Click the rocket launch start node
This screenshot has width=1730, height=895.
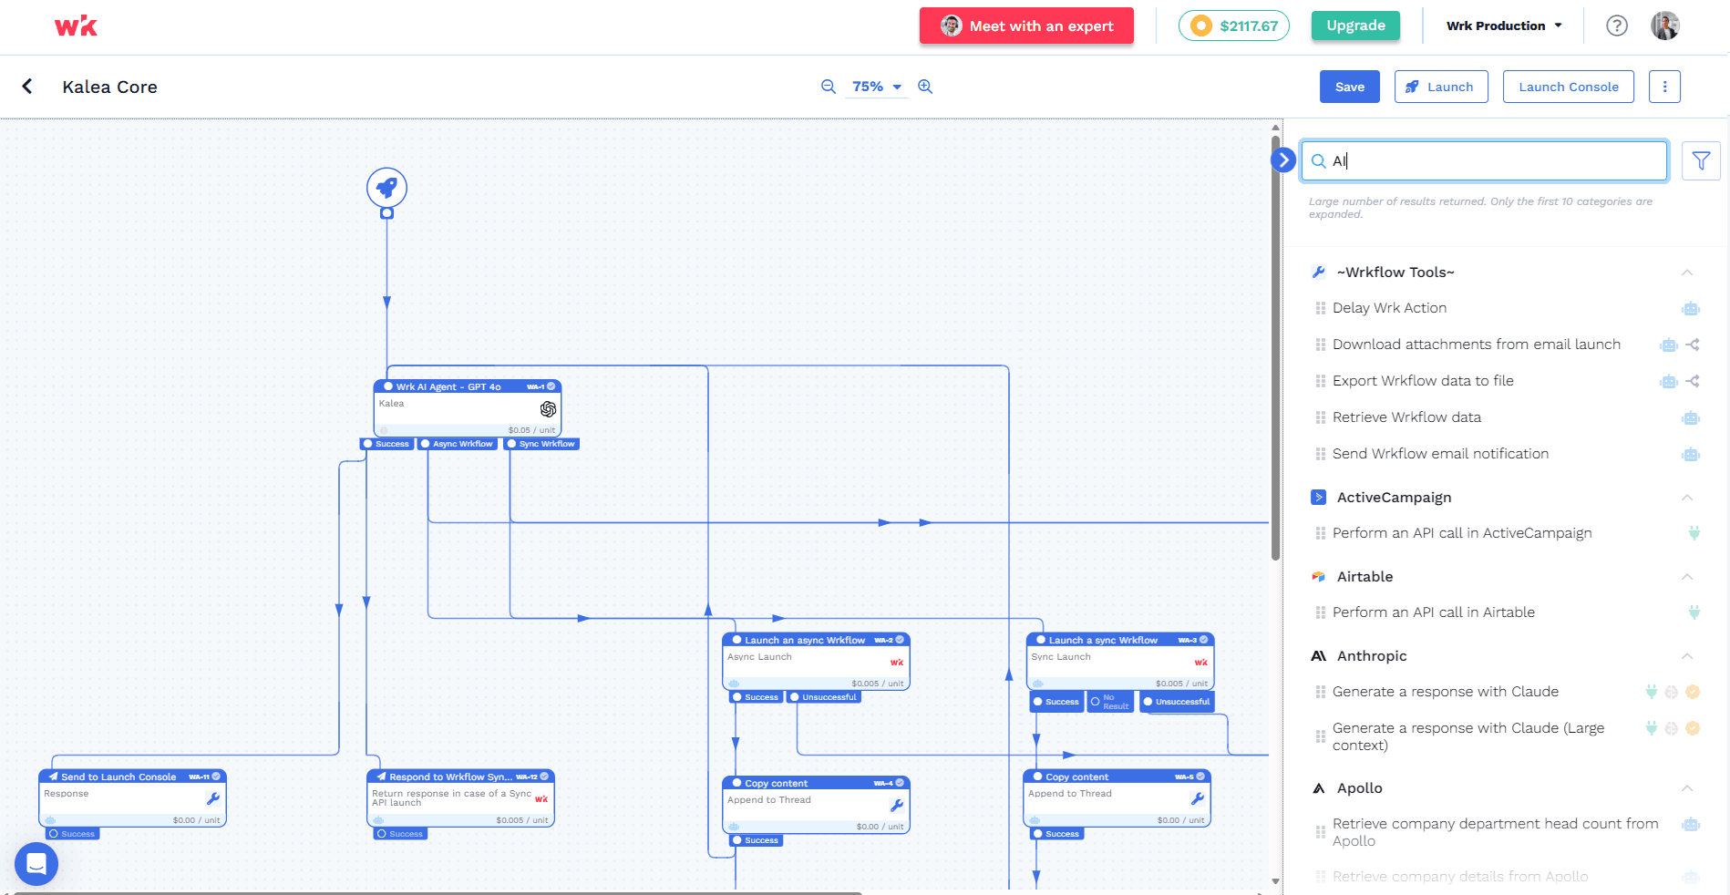(x=386, y=188)
